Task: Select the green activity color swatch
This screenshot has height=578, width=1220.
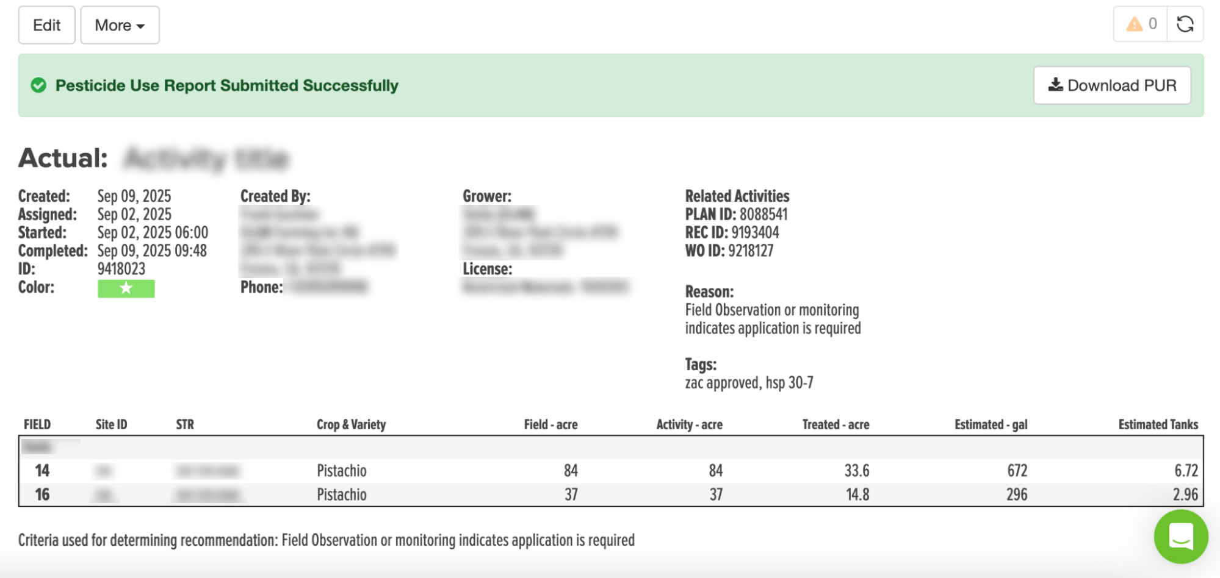Action: 126,288
